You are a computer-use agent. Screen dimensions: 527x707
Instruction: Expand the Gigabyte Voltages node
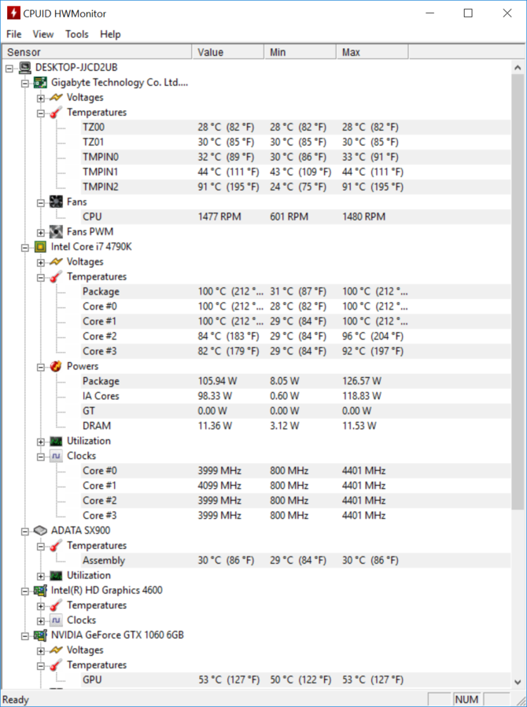(x=41, y=98)
